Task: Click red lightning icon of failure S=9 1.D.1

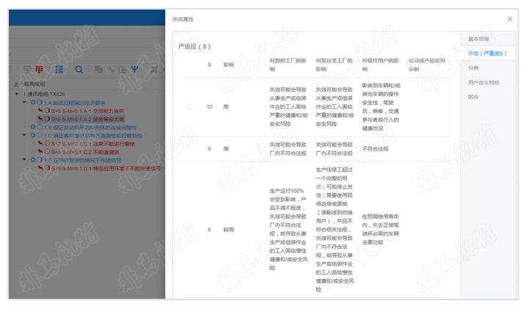Action: 40,167
